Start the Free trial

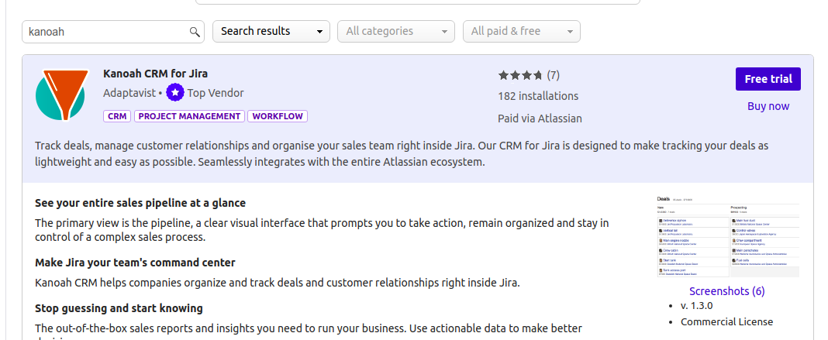768,79
